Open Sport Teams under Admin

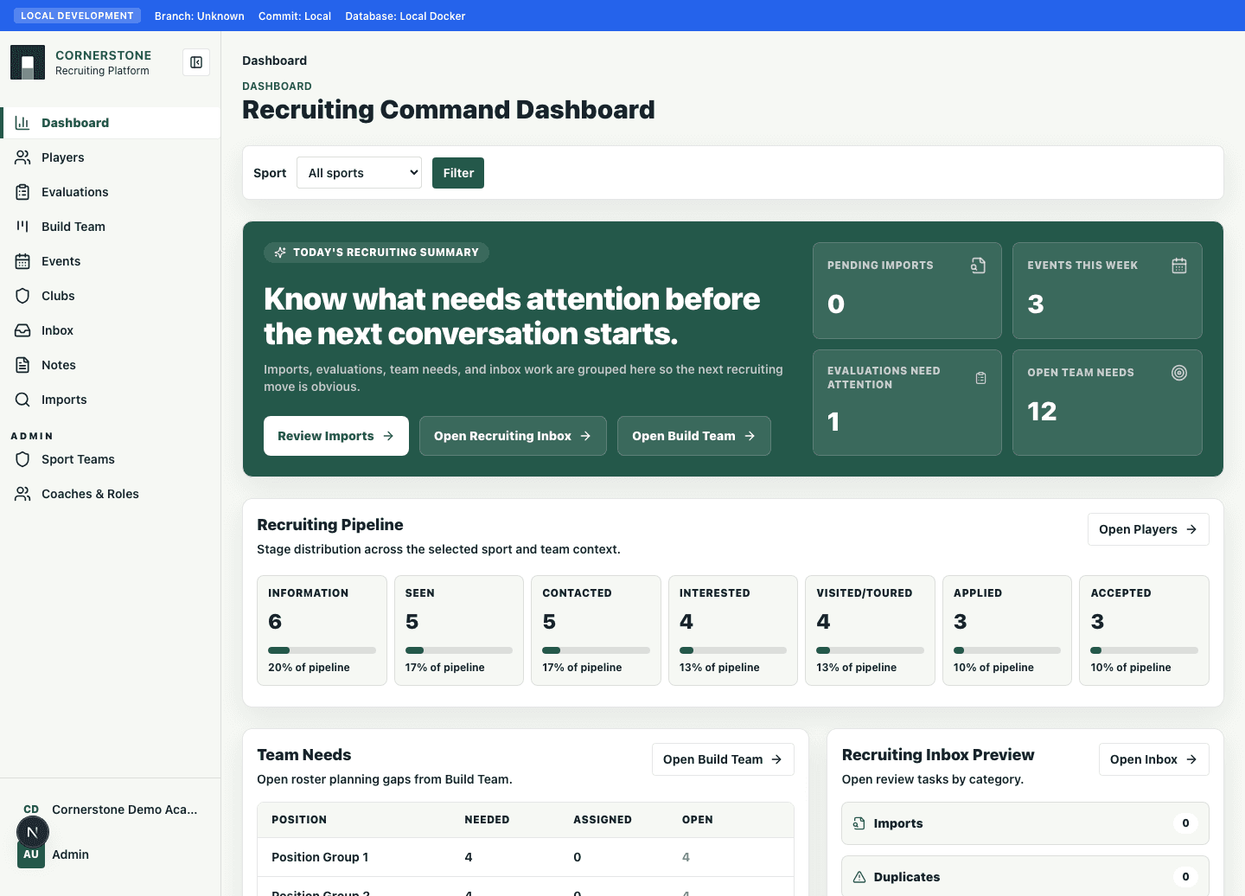click(x=111, y=459)
